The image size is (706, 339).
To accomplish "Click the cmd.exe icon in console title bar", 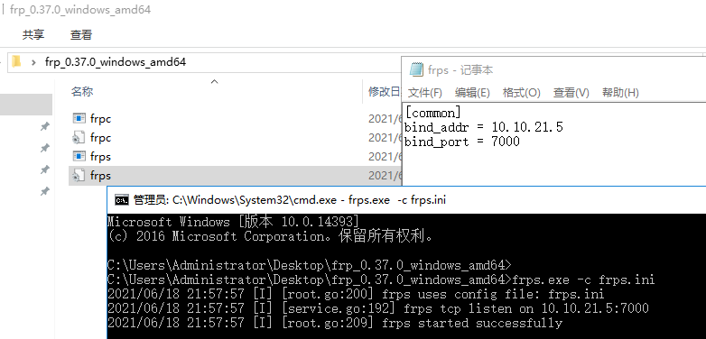I will pyautogui.click(x=122, y=199).
